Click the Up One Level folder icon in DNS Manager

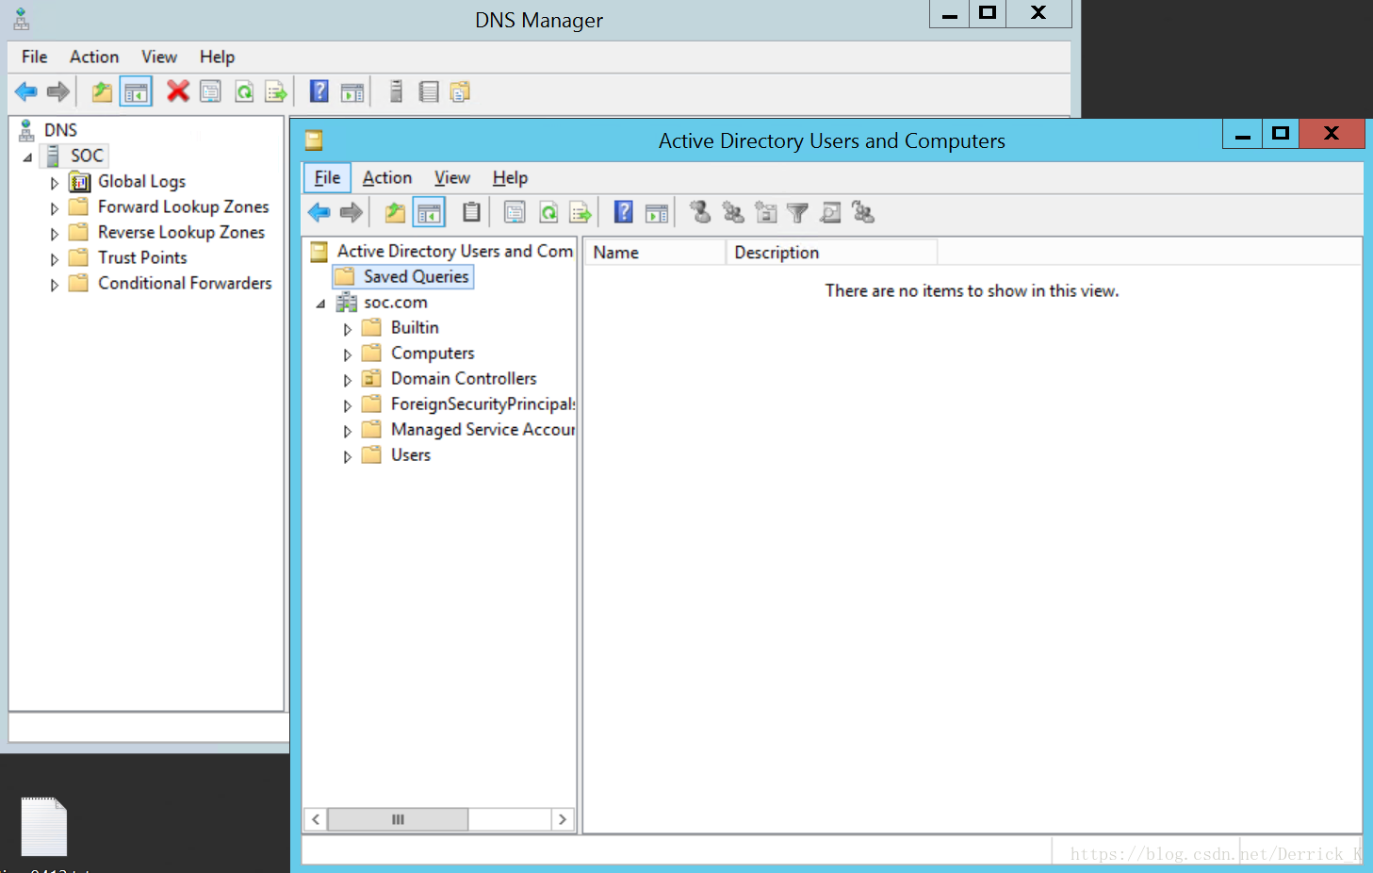pos(102,91)
